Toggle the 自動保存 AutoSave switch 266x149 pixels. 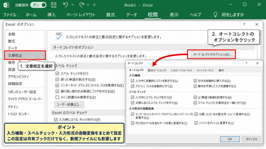coord(38,5)
